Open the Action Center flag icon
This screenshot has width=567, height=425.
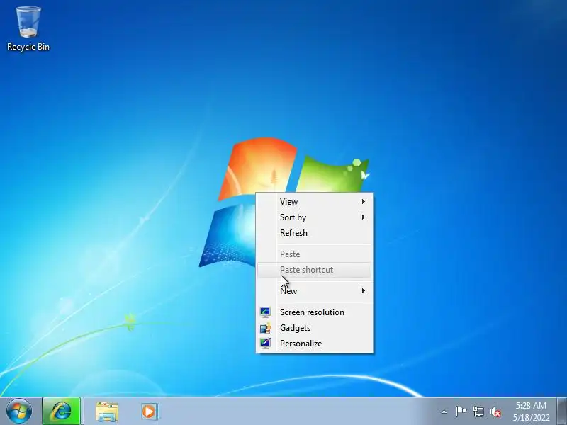point(461,412)
